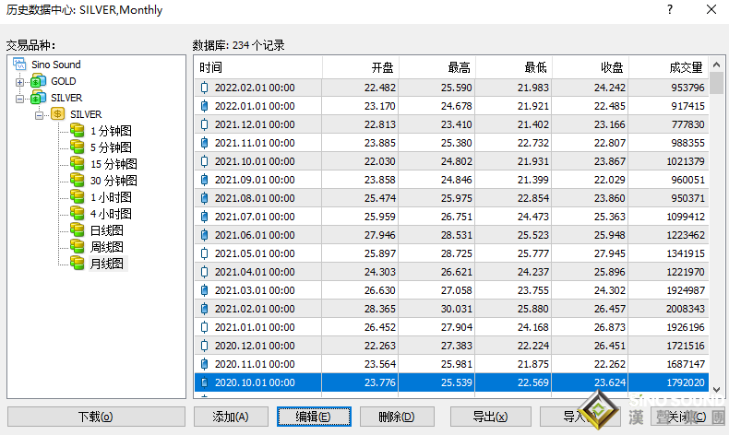Sort by the 收盘 column header

(590, 68)
